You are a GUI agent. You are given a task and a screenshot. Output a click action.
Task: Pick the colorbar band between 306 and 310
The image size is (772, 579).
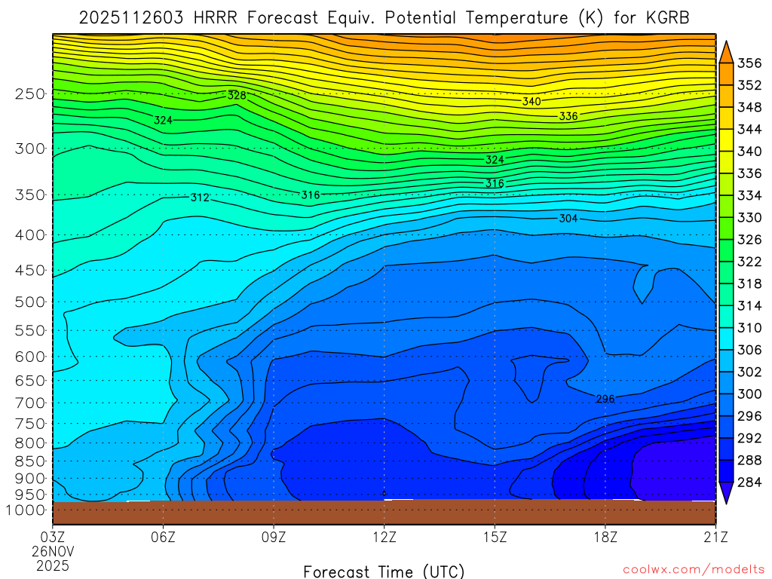point(726,339)
